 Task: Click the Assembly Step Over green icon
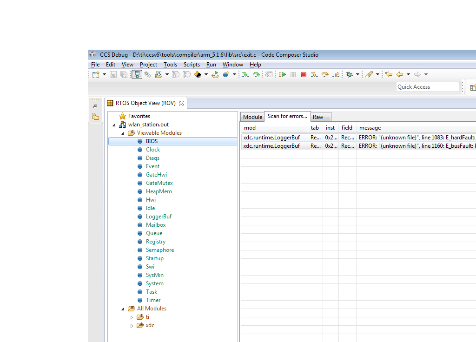pyautogui.click(x=256, y=74)
